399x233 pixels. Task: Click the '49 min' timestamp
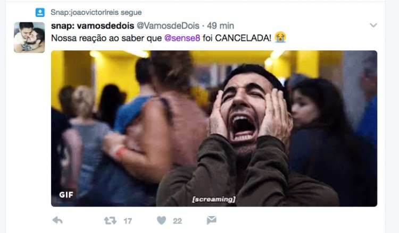coord(220,25)
